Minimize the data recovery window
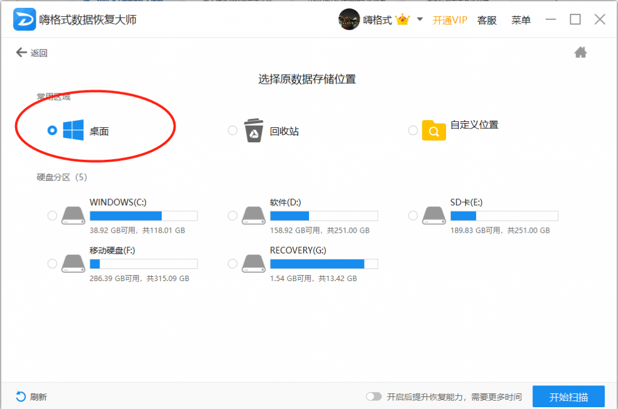 point(550,19)
